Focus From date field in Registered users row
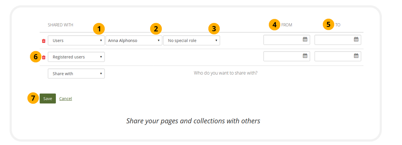 [282, 56]
